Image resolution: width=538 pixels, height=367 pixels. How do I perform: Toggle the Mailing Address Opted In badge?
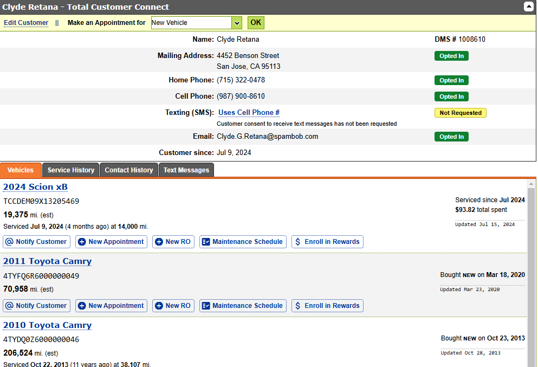(x=451, y=56)
